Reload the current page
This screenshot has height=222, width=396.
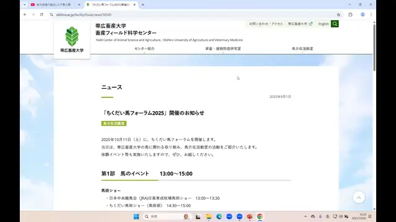point(41,15)
